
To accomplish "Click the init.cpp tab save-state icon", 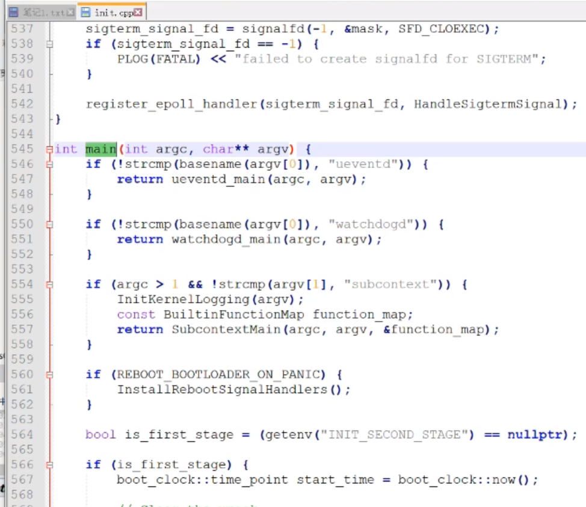I will tap(85, 13).
